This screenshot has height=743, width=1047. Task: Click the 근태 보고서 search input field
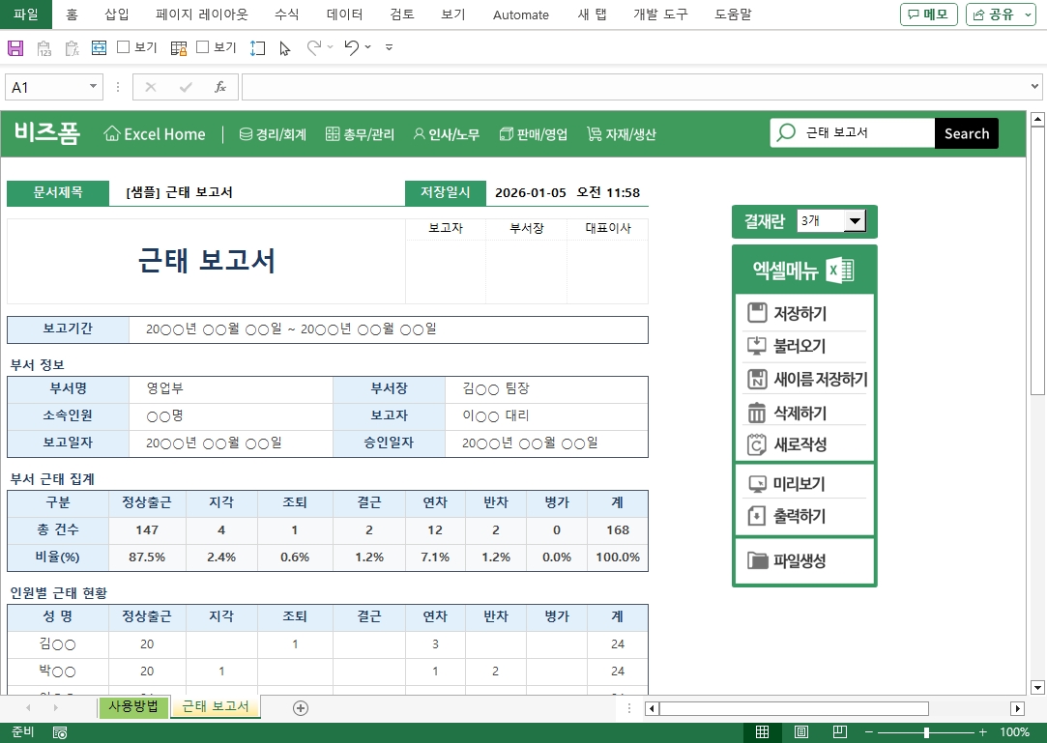click(864, 133)
